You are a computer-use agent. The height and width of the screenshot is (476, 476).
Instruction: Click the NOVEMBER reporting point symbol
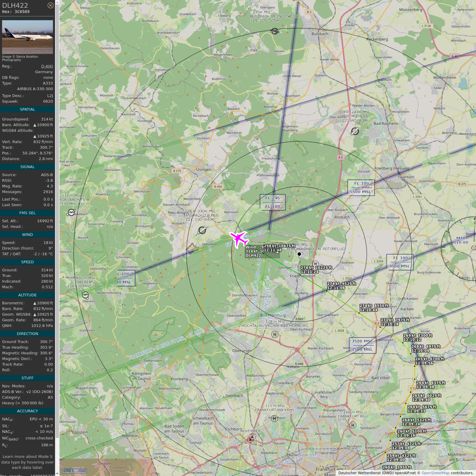pos(251,438)
